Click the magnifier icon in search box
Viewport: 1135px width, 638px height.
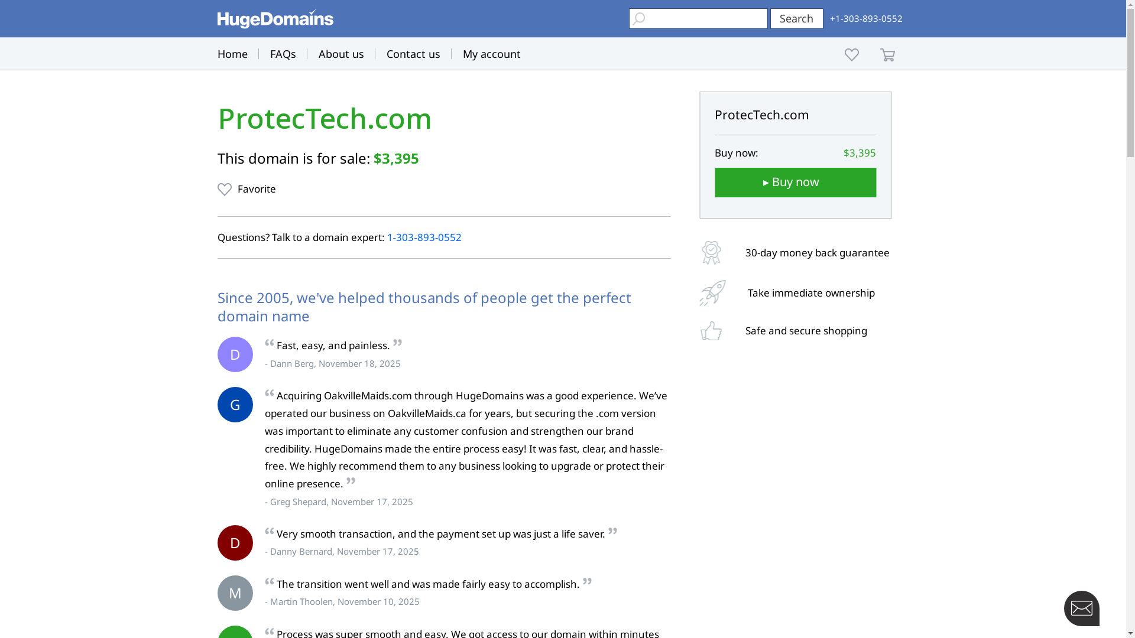tap(638, 19)
